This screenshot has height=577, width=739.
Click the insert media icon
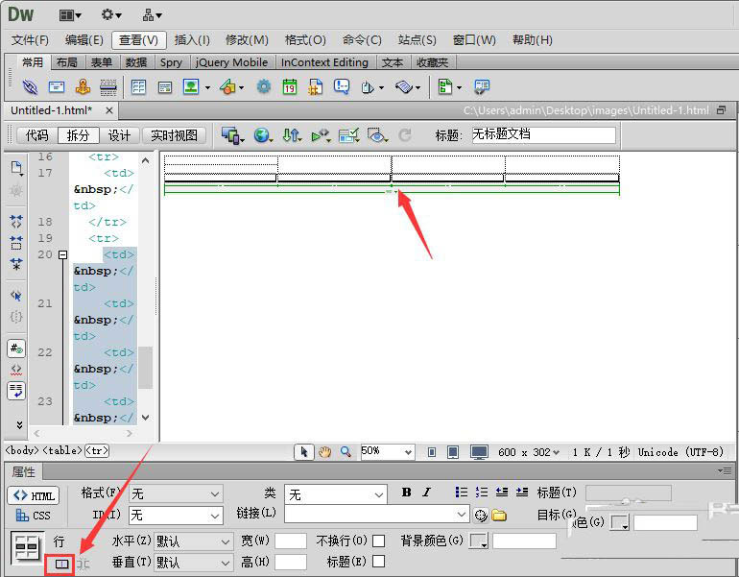coord(227,86)
